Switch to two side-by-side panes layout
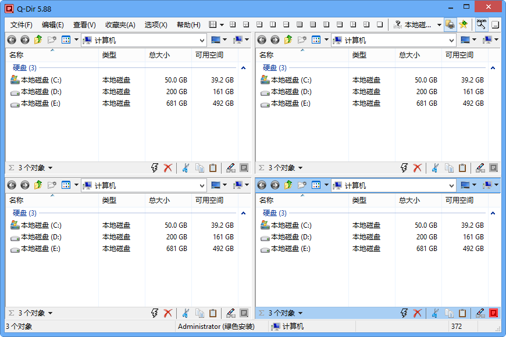Viewport: 506px width, 337px height. pyautogui.click(x=273, y=24)
